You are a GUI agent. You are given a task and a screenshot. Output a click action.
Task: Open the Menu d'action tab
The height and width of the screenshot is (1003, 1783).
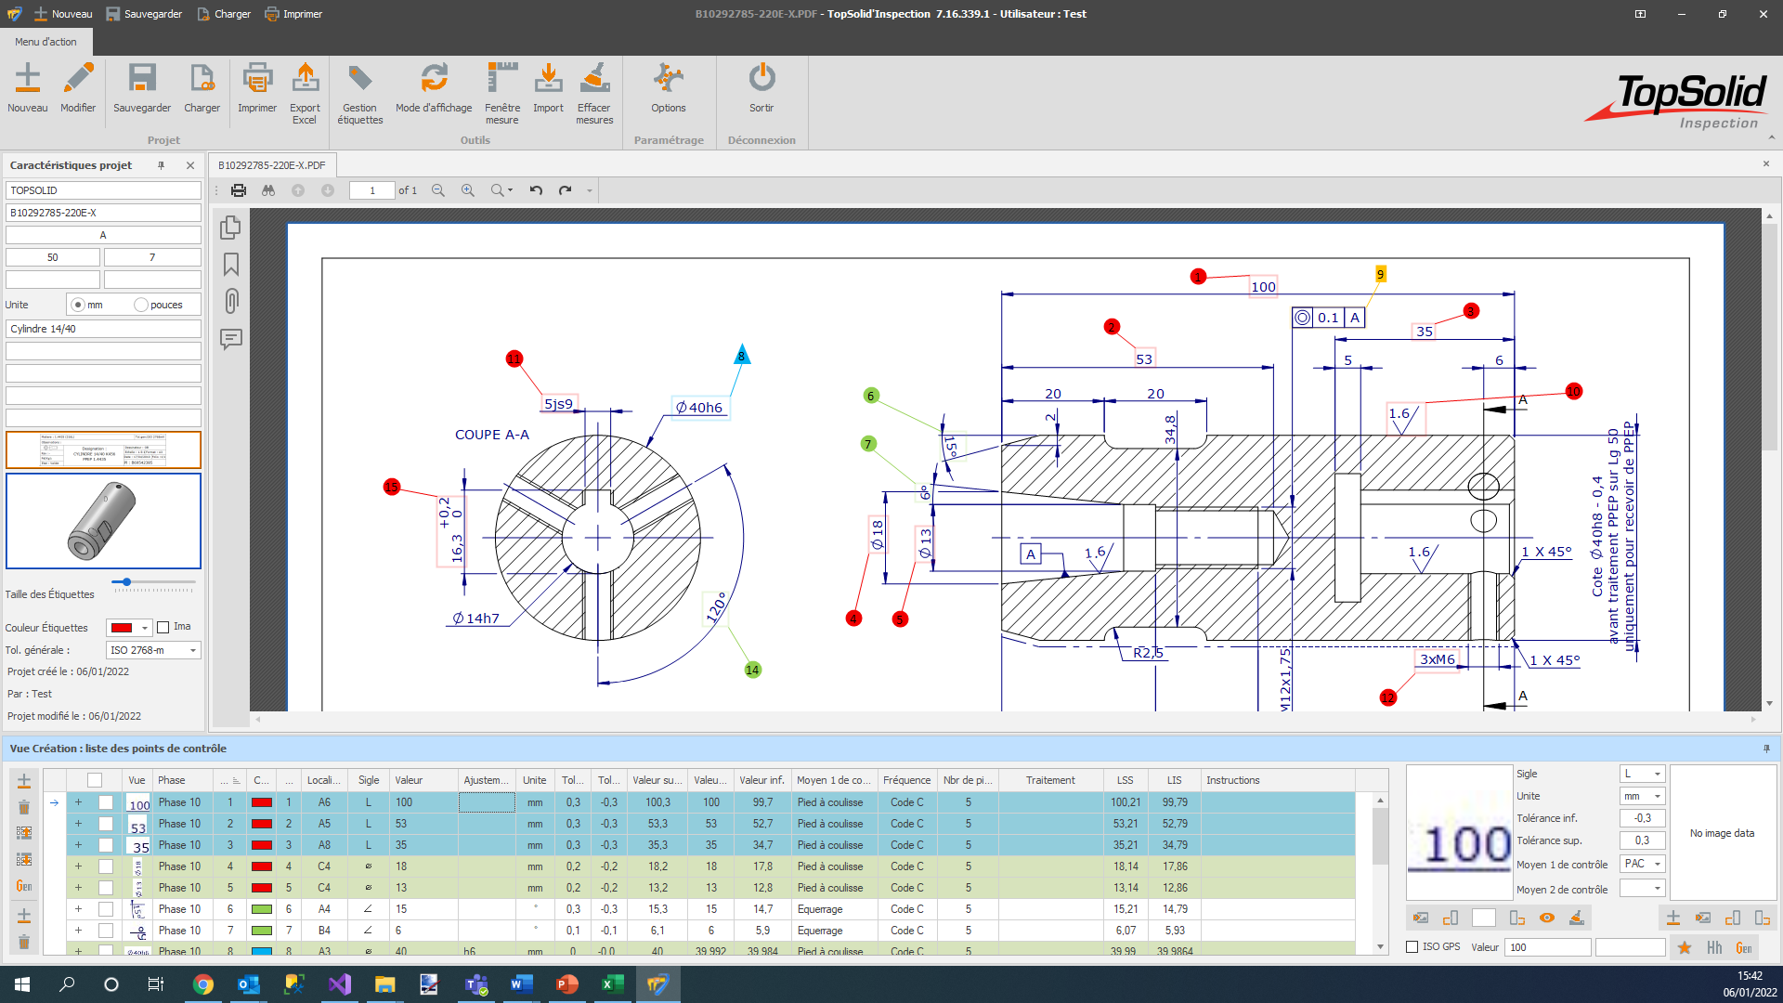tap(46, 42)
